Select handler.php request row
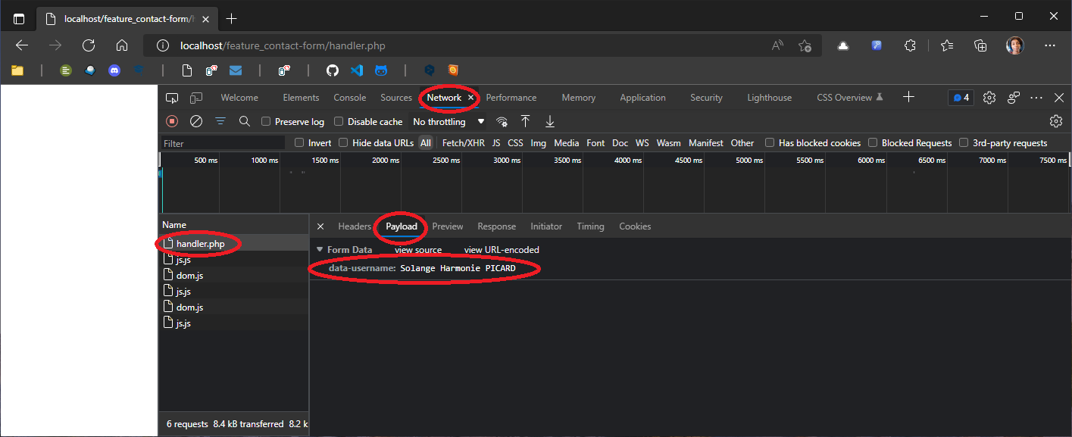 234,244
